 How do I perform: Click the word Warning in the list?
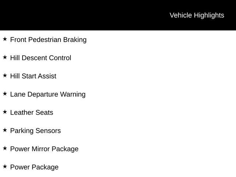(x=73, y=94)
